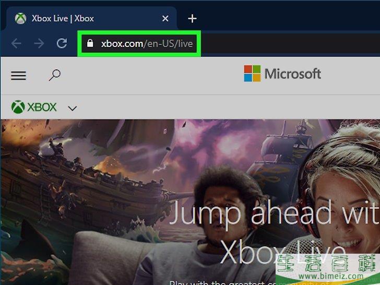The image size is (380, 285).
Task: Open the hamburger navigation menu
Action: pos(18,75)
